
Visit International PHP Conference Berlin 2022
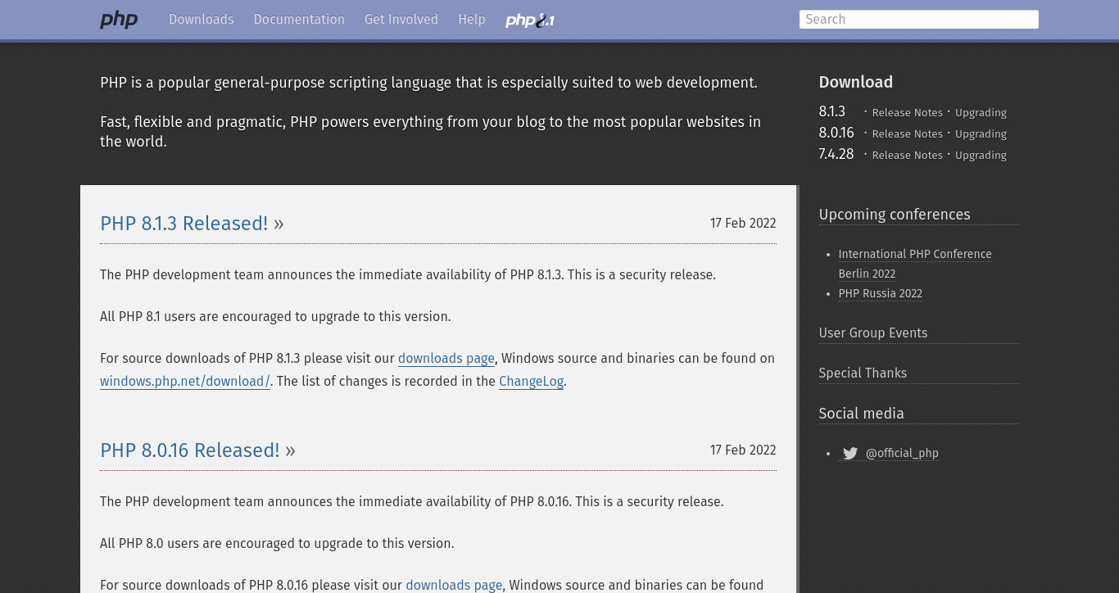pyautogui.click(x=915, y=264)
